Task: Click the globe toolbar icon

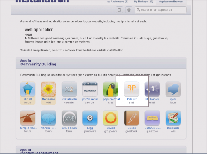Action: (129, 10)
